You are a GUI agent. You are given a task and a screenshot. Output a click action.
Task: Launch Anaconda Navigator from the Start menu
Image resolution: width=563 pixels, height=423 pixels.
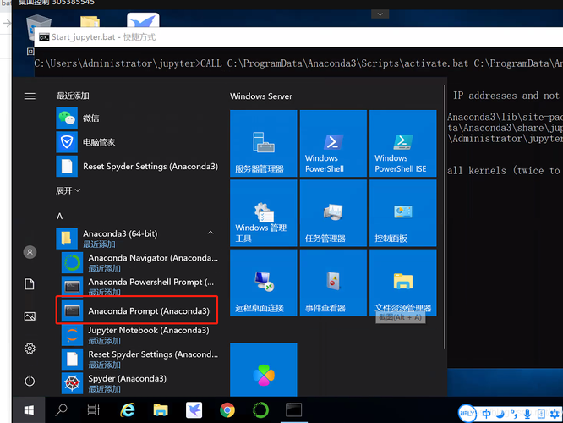pyautogui.click(x=139, y=263)
